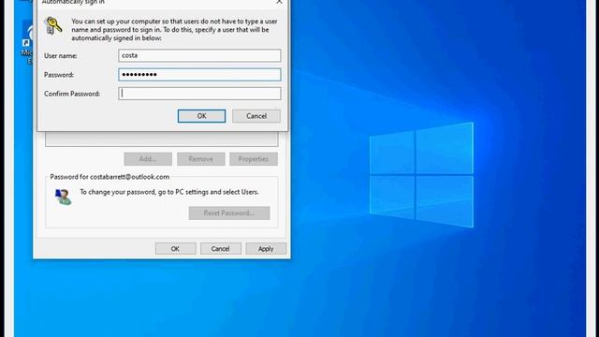Open Properties in User Accounts window
Screen dimensions: 599x337
[x=254, y=159]
